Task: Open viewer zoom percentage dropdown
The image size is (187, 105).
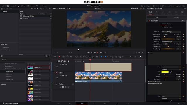Action: click(56, 9)
